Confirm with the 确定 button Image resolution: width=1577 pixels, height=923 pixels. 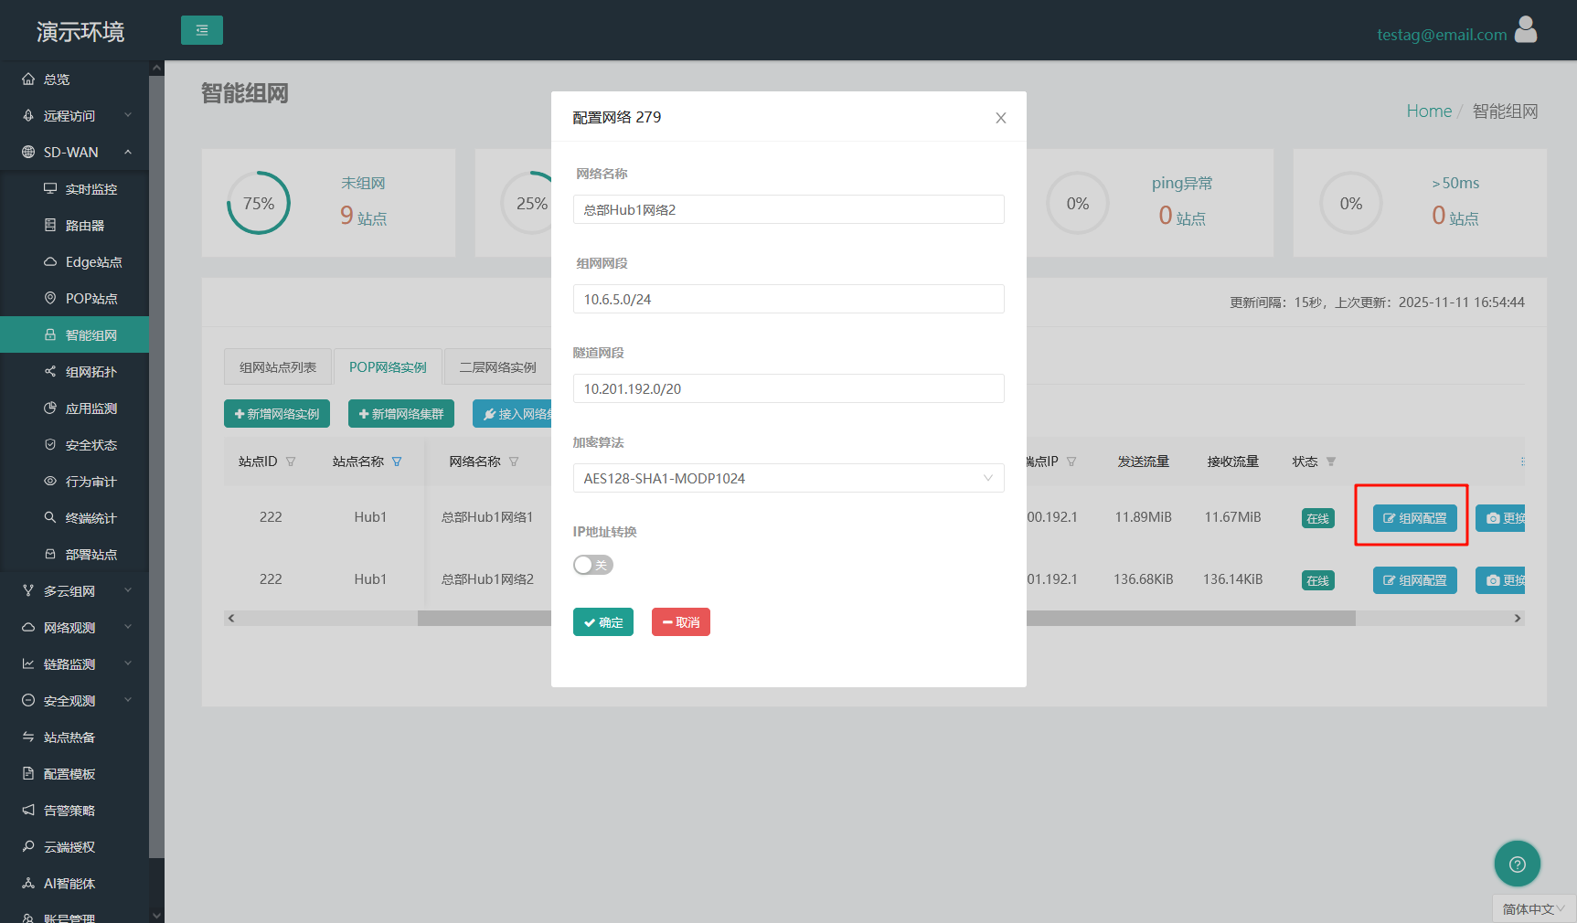point(603,622)
